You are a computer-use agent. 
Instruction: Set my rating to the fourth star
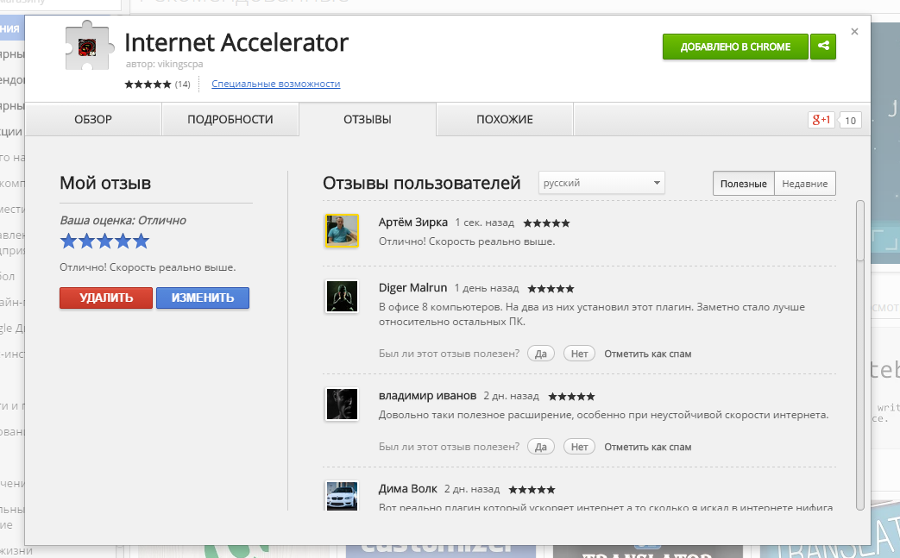coord(123,241)
